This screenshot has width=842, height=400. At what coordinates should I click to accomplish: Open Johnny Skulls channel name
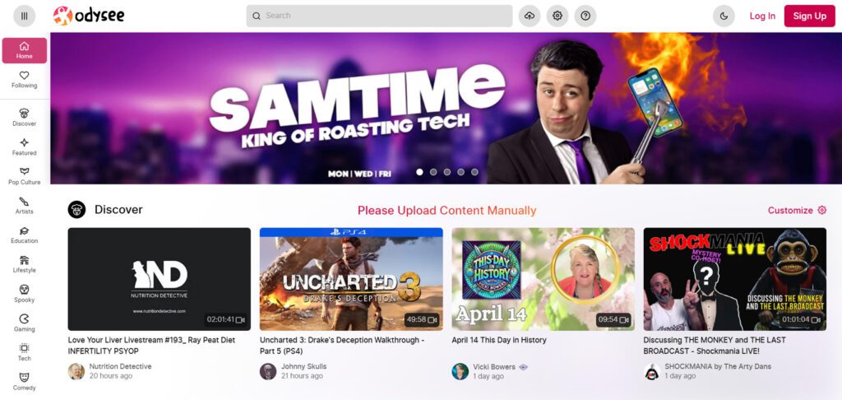(x=303, y=366)
